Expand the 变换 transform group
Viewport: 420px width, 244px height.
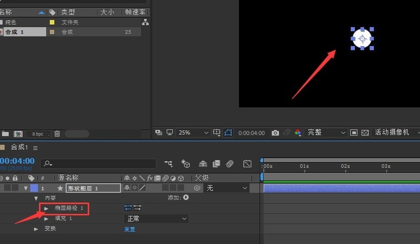36,229
